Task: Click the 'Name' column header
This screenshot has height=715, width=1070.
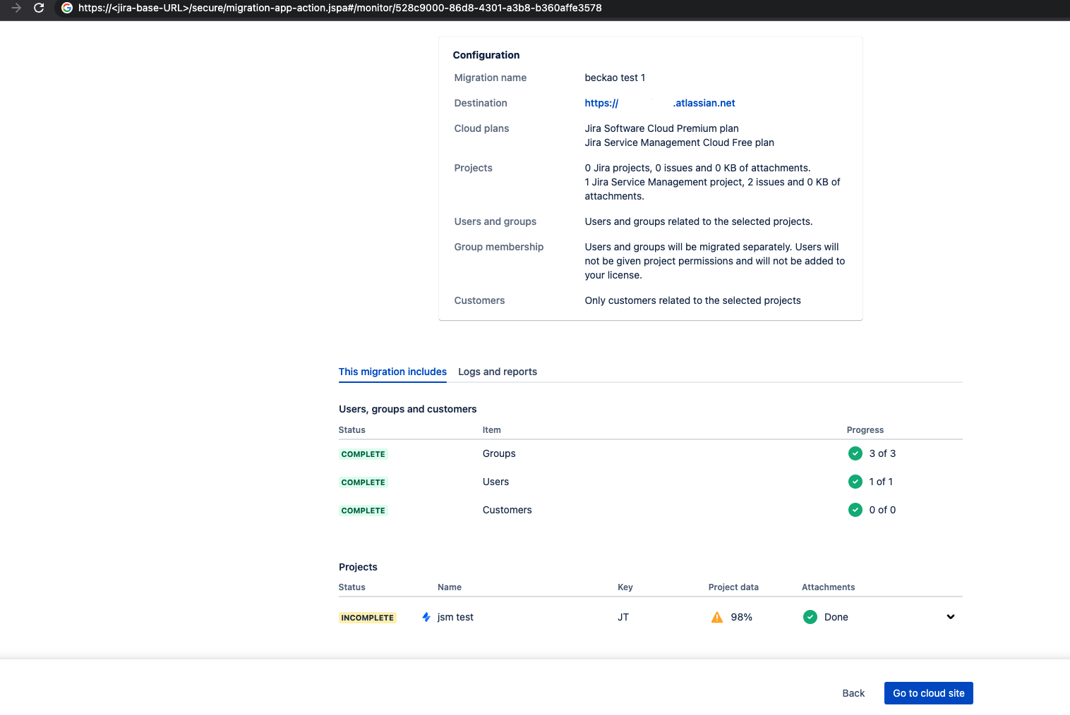Action: coord(450,587)
